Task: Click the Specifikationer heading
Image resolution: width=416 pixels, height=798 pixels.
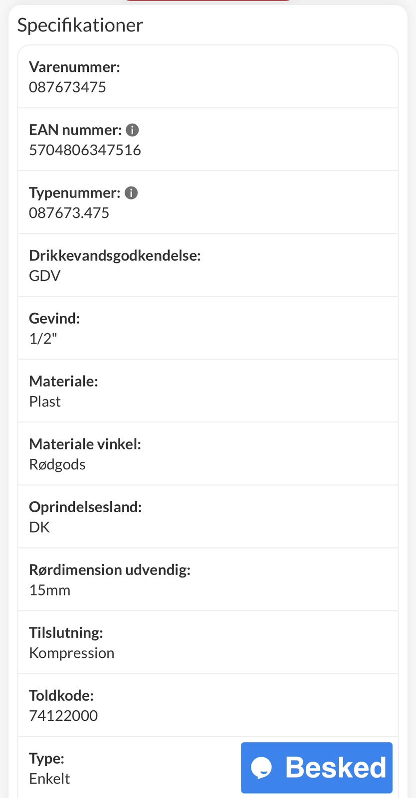Action: pyautogui.click(x=80, y=24)
